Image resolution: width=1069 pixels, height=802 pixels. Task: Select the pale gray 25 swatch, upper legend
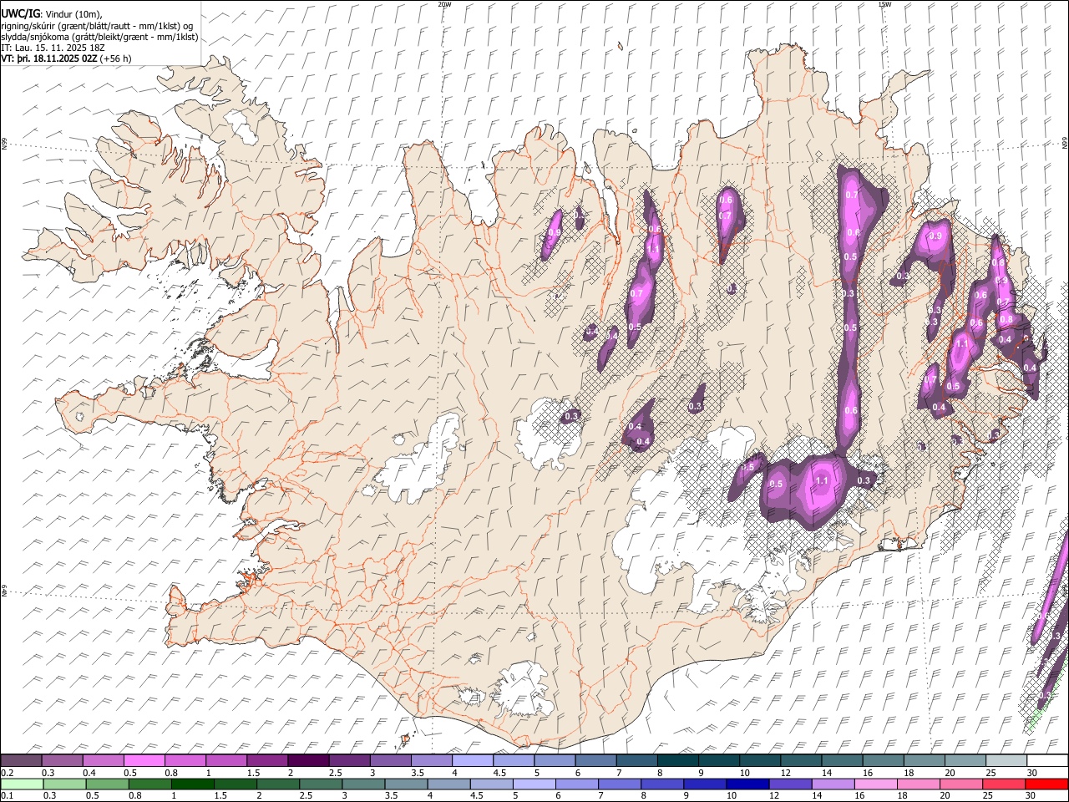point(1006,760)
